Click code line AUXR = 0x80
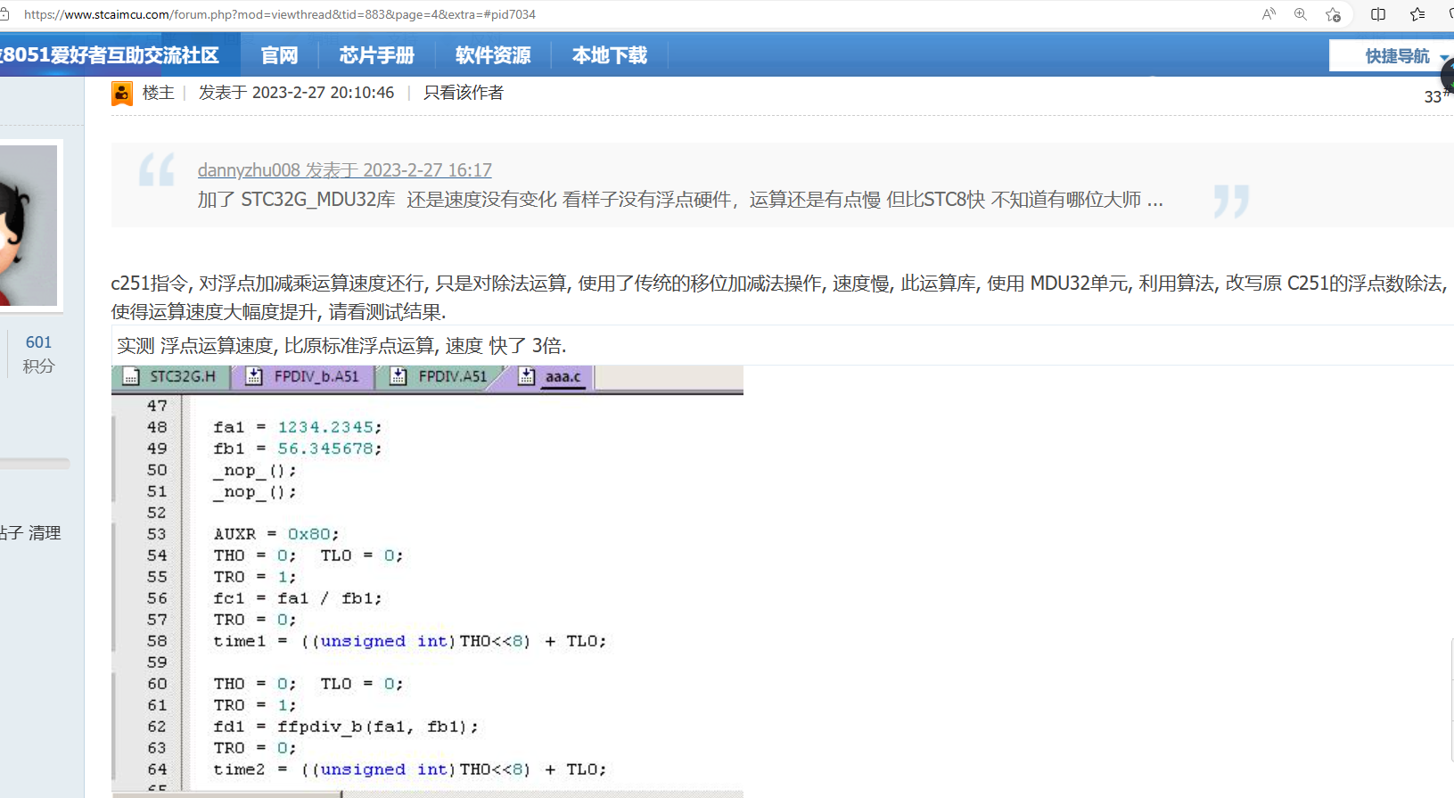 [x=276, y=534]
